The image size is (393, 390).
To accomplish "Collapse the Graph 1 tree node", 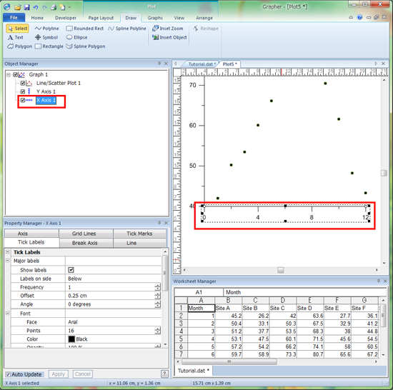I will 9,75.
